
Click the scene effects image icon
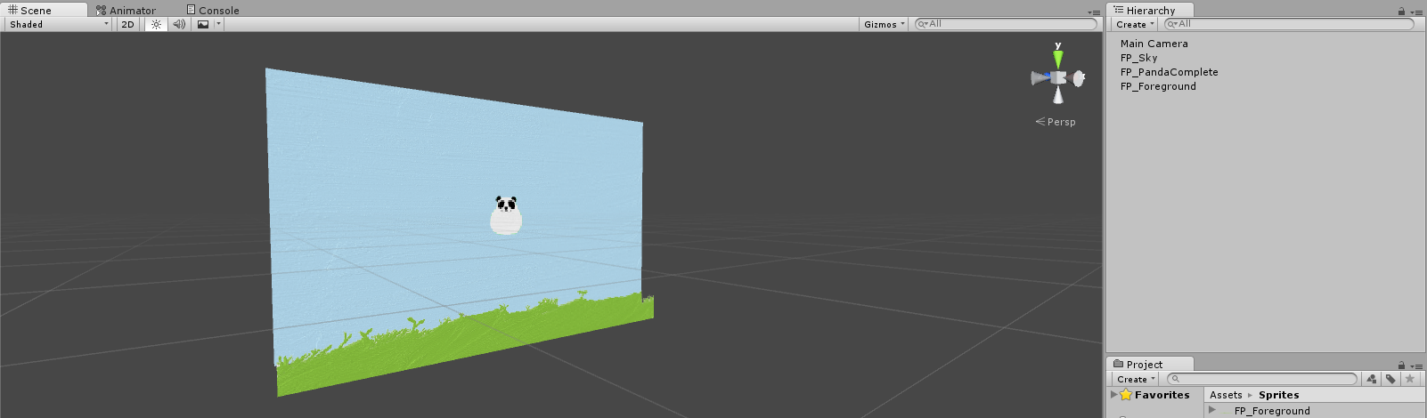point(203,24)
